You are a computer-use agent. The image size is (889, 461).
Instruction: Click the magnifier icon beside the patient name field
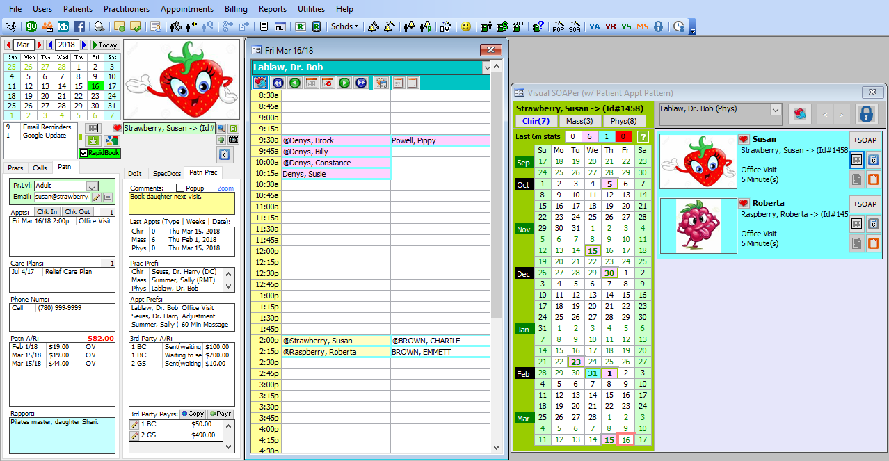pos(221,129)
